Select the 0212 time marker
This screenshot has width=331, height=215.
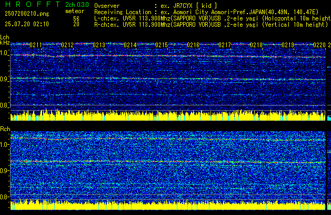(67, 45)
